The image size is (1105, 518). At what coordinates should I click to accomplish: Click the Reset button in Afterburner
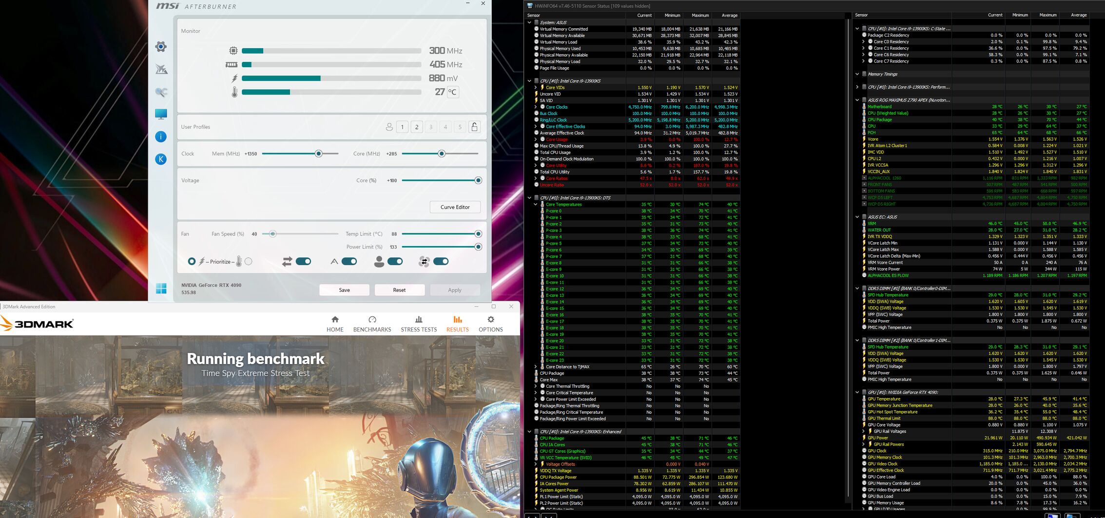coord(399,290)
